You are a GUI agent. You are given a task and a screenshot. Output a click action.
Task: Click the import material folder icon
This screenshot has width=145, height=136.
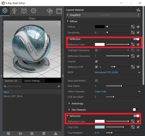point(20,134)
